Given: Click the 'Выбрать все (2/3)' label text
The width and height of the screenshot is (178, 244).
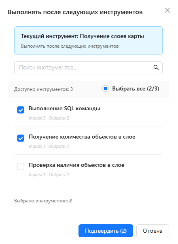Looking at the screenshot, I should [x=136, y=88].
